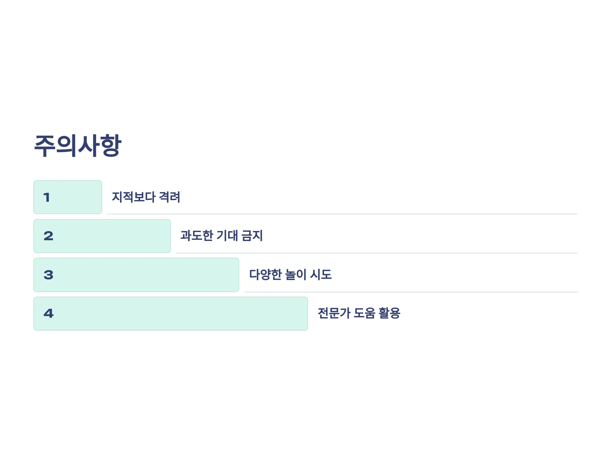This screenshot has width=616, height=462.
Task: Select the text 전문가 도움 활용
Action: (359, 313)
